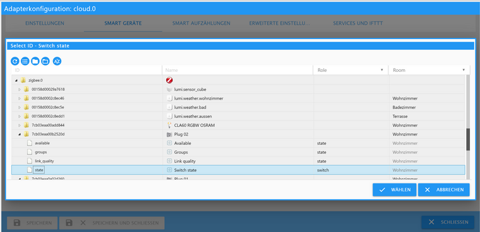Expand the 00158d0002c8edd1 node

(x=20, y=116)
